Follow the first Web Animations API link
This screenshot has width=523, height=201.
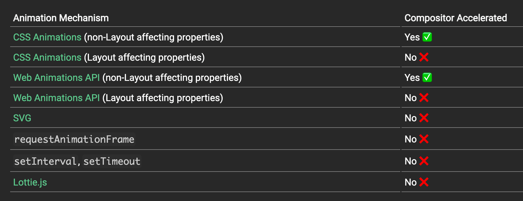(56, 78)
